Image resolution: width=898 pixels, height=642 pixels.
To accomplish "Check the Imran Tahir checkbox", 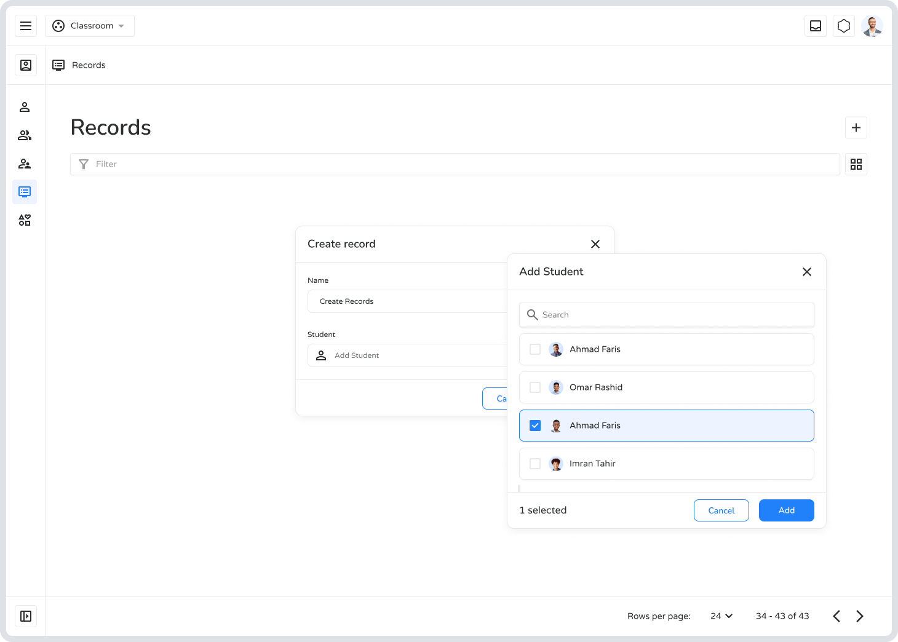I will [x=535, y=464].
